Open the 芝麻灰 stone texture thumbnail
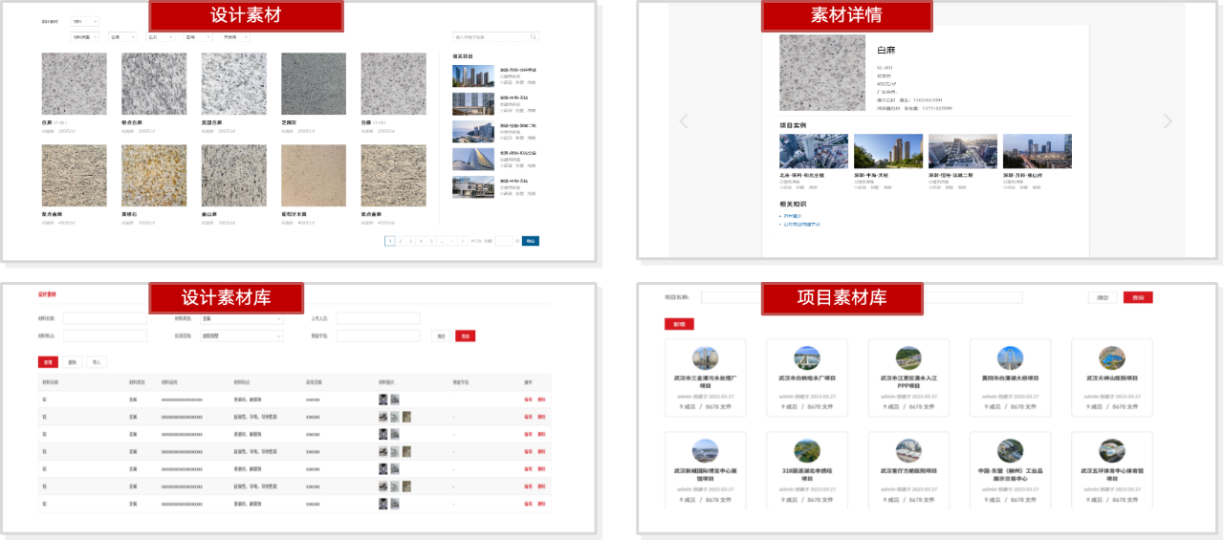The image size is (1224, 540). point(314,84)
